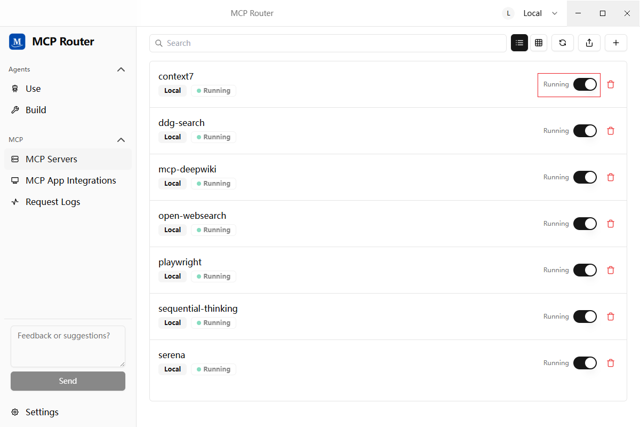640x427 pixels.
Task: Open MCP App Integrations page
Action: (70, 180)
